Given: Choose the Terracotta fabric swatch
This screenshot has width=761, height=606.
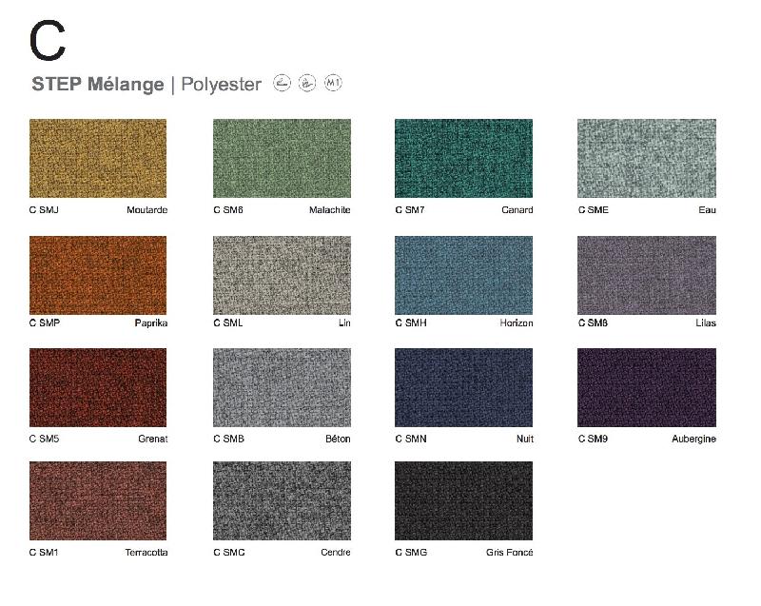Looking at the screenshot, I should click(98, 500).
